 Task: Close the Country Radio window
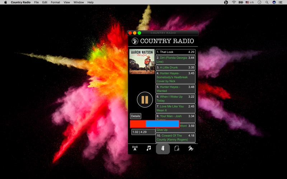(x=130, y=33)
